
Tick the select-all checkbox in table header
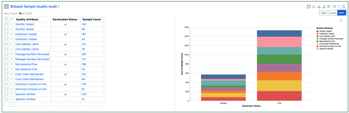click(x=7, y=19)
